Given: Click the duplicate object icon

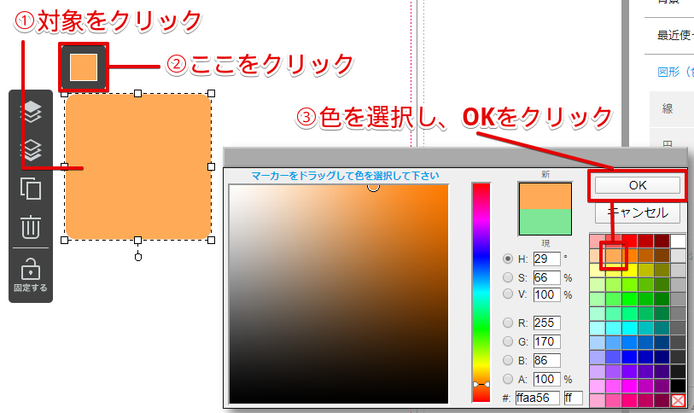Looking at the screenshot, I should click(31, 189).
